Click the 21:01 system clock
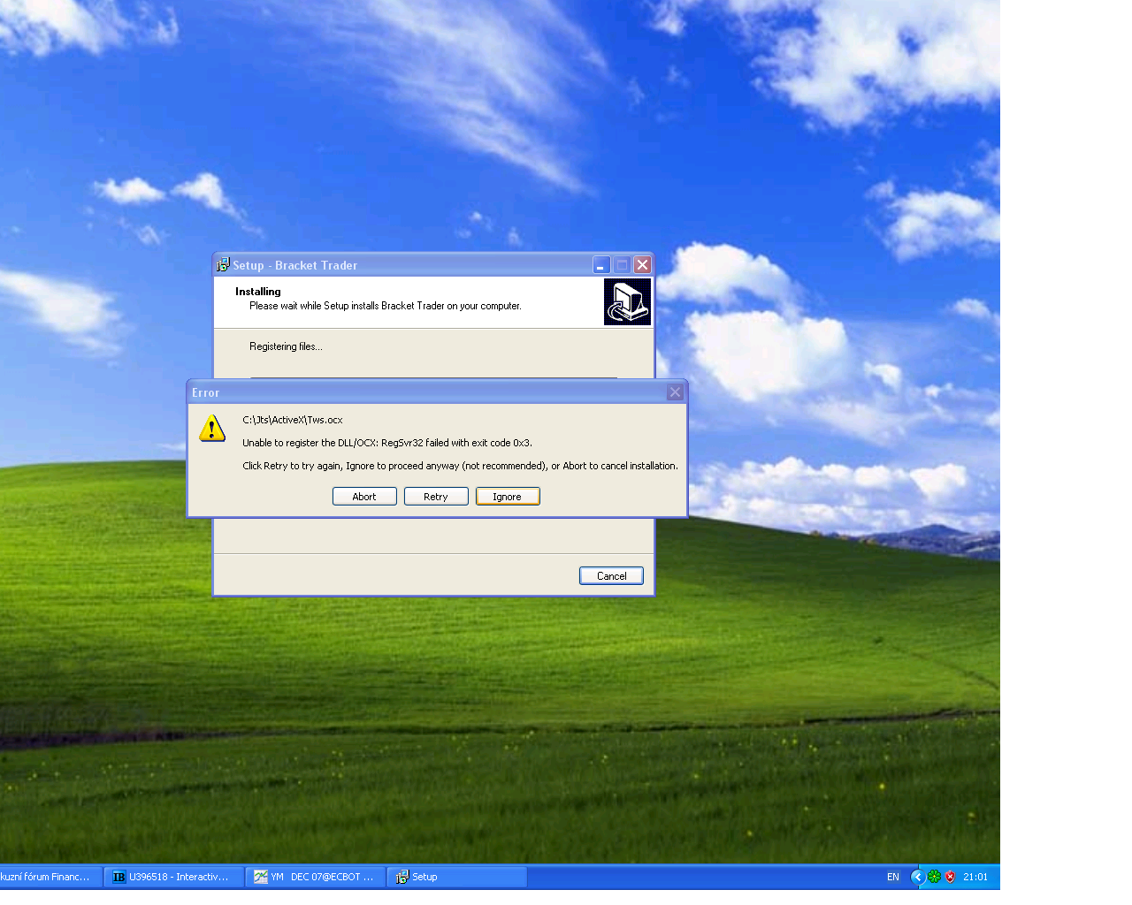This screenshot has width=1132, height=905. (975, 877)
